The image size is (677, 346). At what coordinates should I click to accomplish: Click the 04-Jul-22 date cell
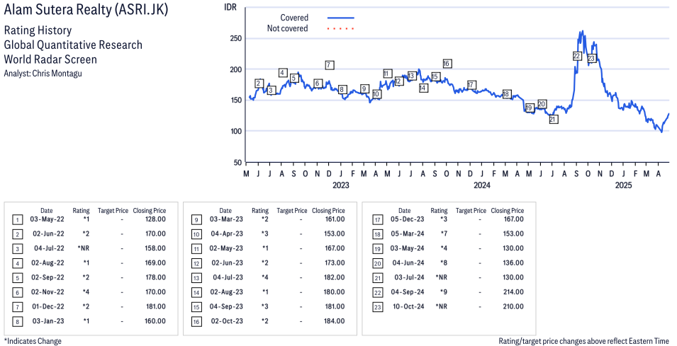(x=49, y=248)
